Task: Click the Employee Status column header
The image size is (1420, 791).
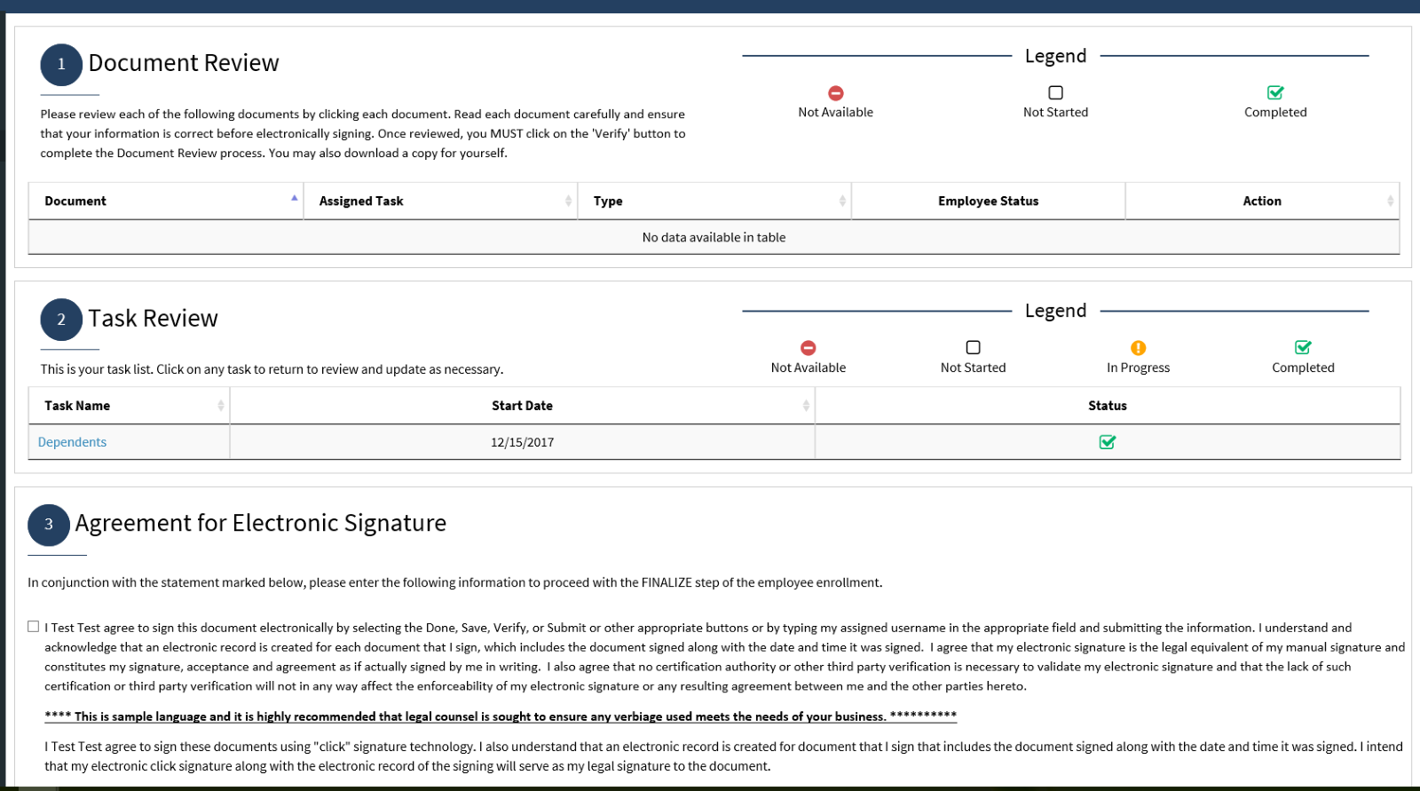Action: (x=988, y=202)
